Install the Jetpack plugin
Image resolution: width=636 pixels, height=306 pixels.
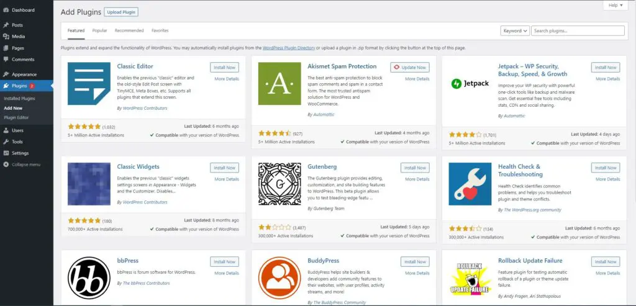[x=606, y=67]
